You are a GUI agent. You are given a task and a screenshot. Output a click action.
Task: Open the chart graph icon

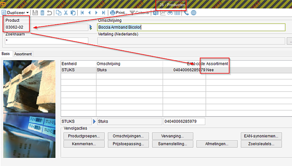click(x=163, y=13)
